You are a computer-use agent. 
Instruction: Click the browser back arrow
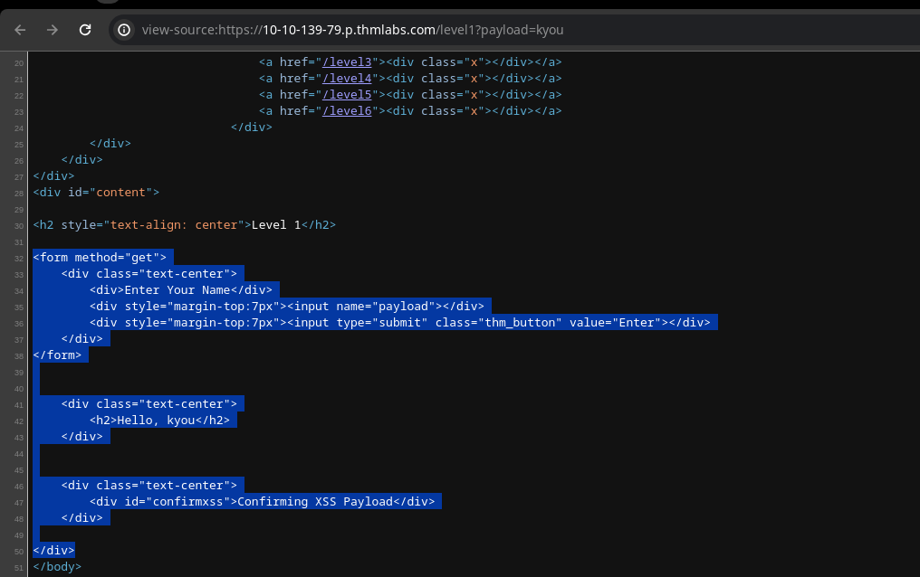tap(20, 30)
